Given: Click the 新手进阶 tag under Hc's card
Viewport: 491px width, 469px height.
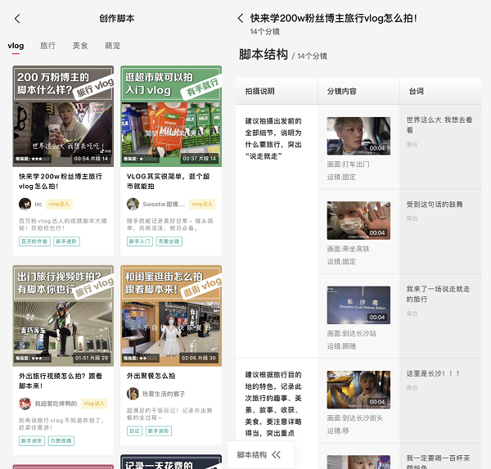Looking at the screenshot, I should point(66,241).
